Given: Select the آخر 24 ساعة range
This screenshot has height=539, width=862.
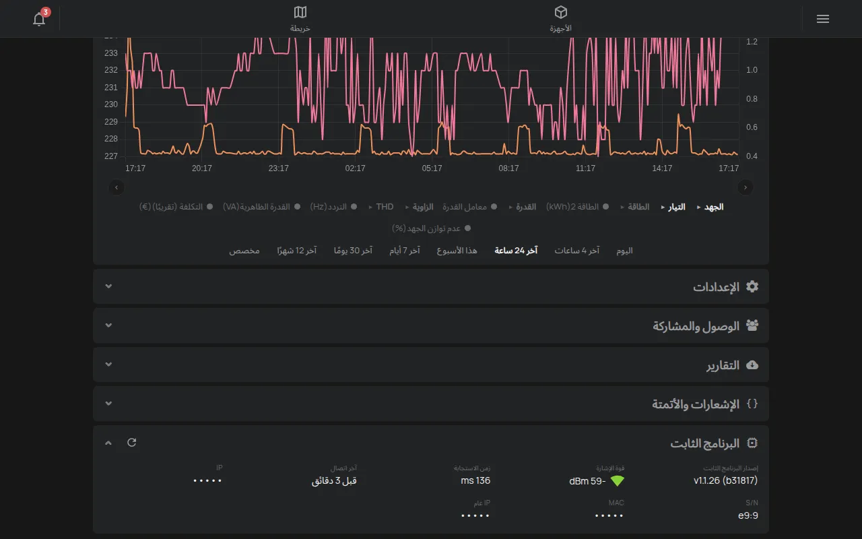Looking at the screenshot, I should [516, 251].
